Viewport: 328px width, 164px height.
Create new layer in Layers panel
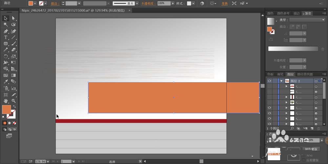[312, 129]
